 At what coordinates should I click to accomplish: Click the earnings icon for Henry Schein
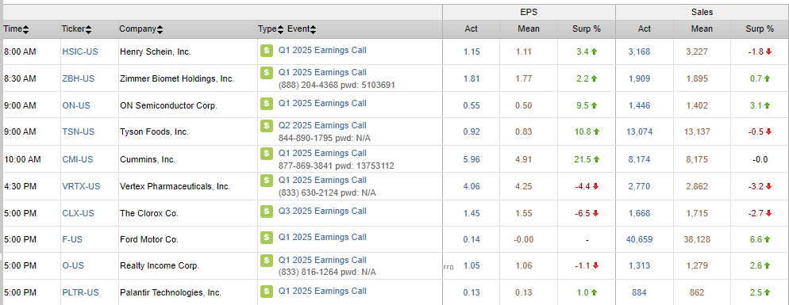point(267,51)
